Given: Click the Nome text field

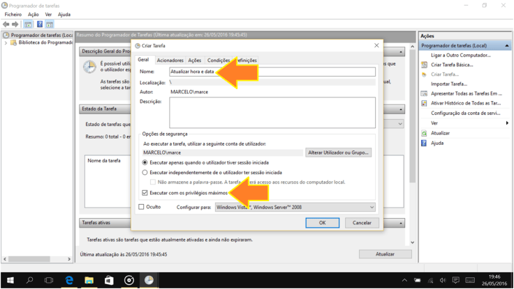Looking at the screenshot, I should coord(272,72).
